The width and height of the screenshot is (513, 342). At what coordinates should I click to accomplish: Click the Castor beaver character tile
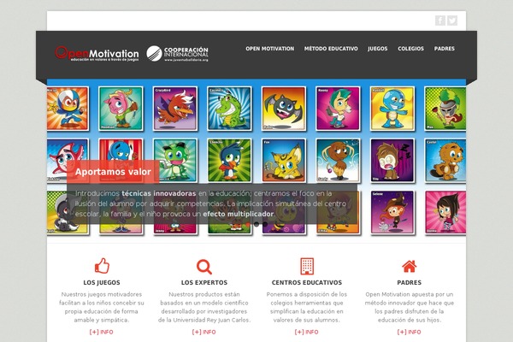(x=445, y=161)
